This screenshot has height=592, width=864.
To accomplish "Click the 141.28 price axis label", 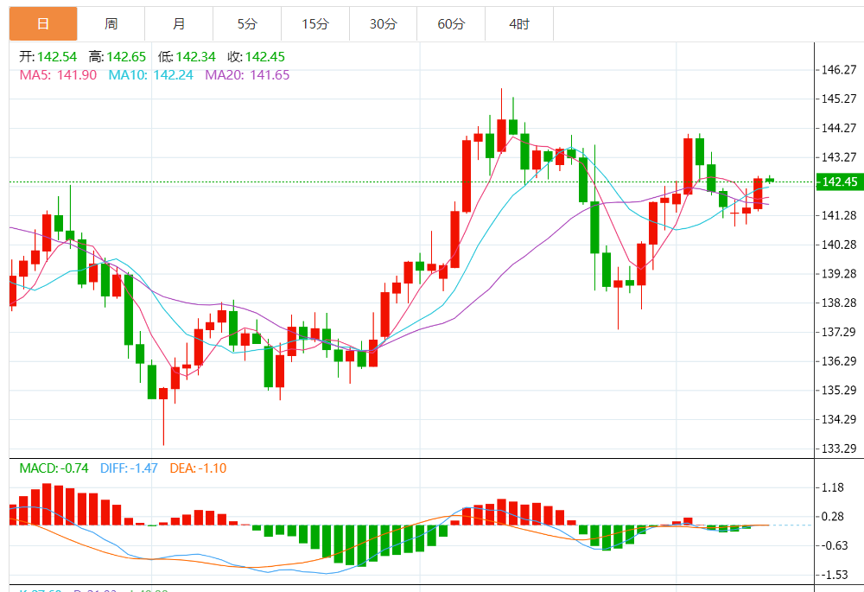I will pyautogui.click(x=839, y=215).
